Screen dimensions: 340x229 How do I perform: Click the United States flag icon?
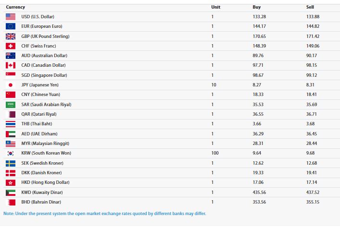point(11,17)
